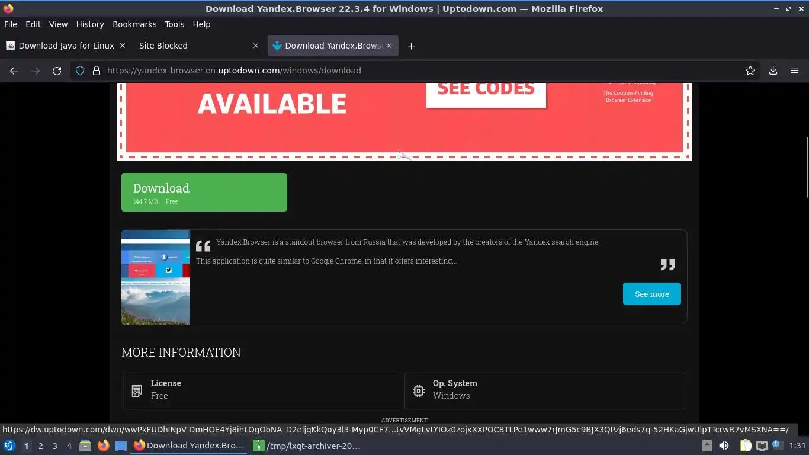The width and height of the screenshot is (809, 455).
Task: Close the Download Yandex.Browser tab
Action: point(389,46)
